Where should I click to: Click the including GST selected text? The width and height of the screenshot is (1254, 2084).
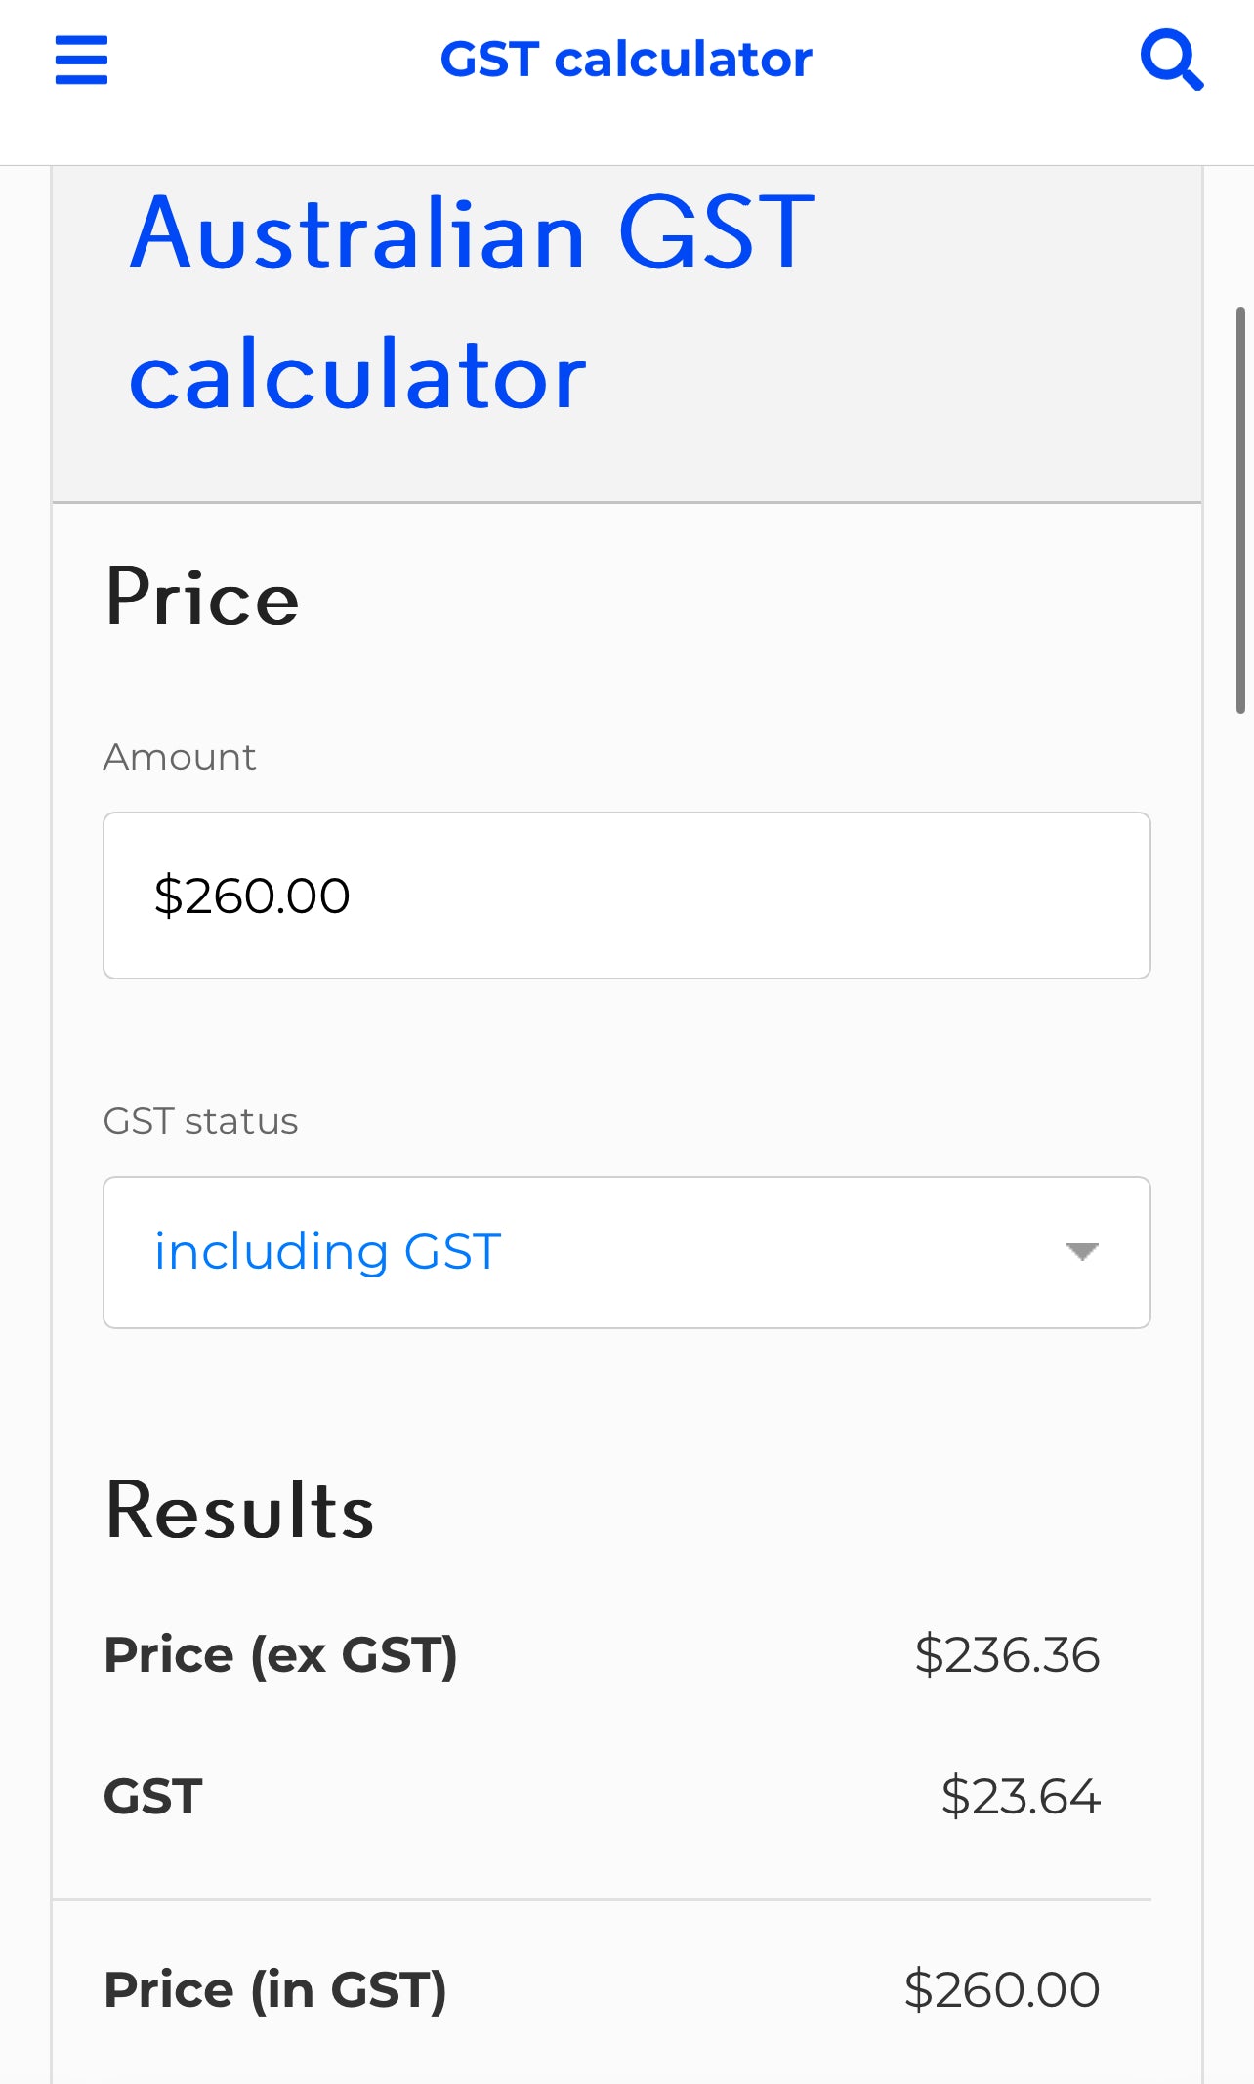coord(328,1252)
